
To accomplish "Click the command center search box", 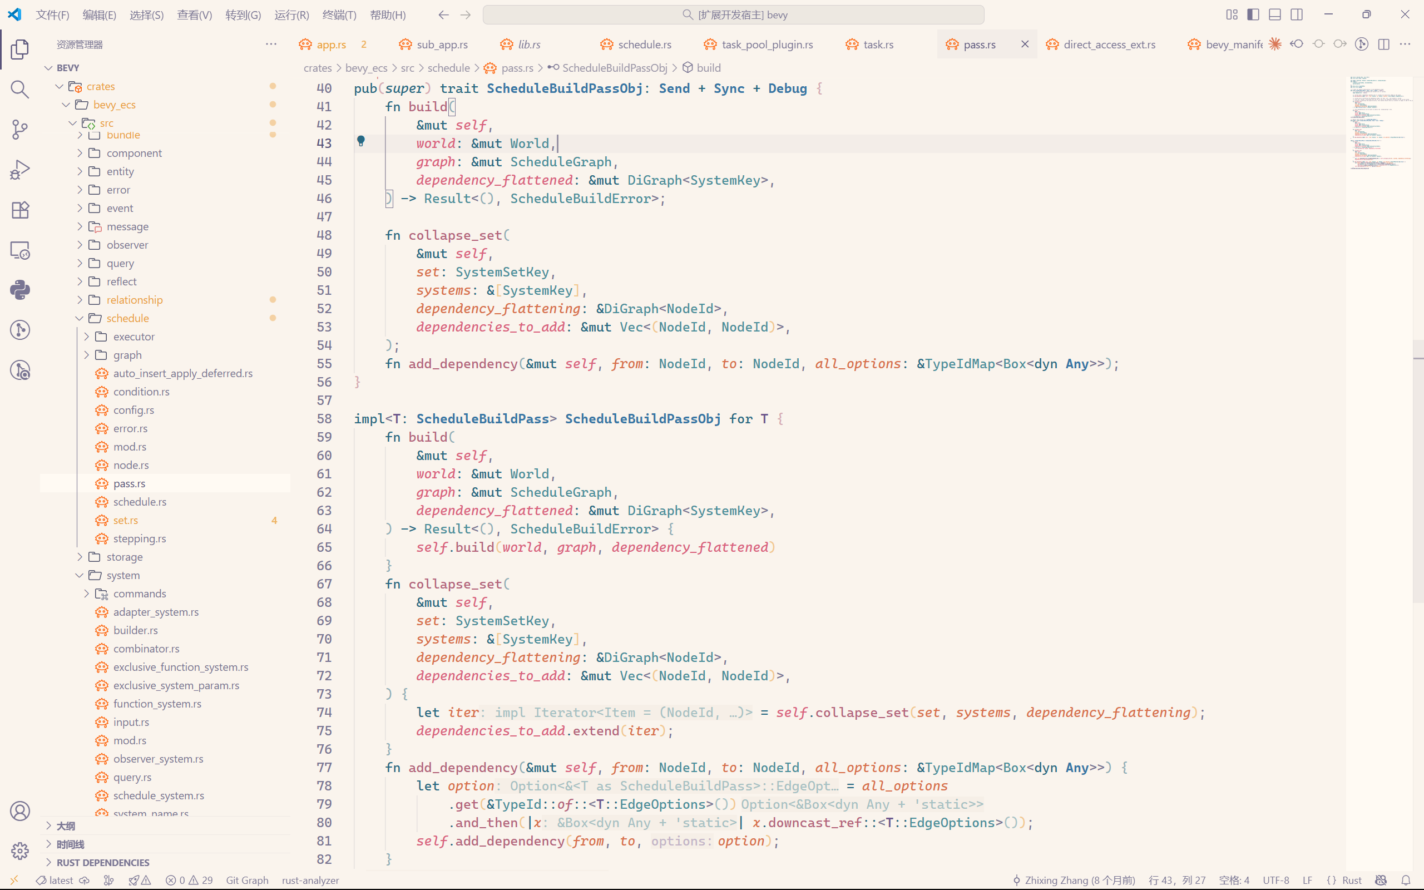I will [x=733, y=14].
